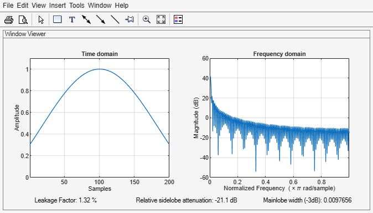This screenshot has height=213, width=373.
Task: Activate the Zoom In magnifier tool
Action: pyautogui.click(x=147, y=19)
